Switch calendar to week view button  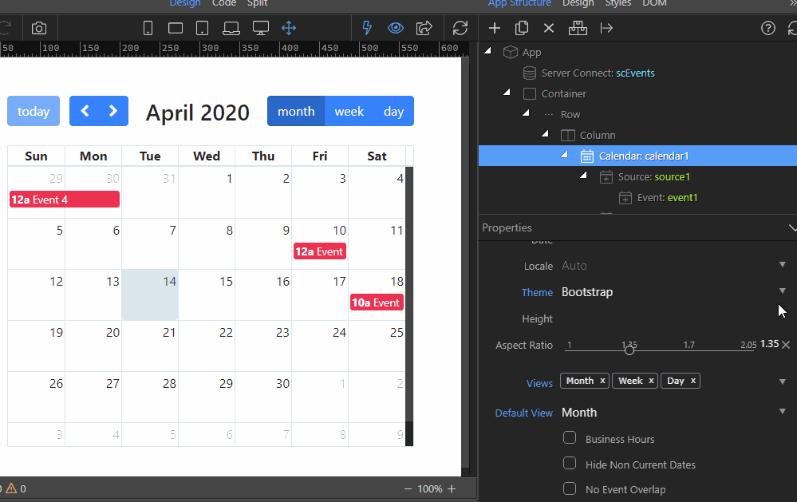(349, 111)
